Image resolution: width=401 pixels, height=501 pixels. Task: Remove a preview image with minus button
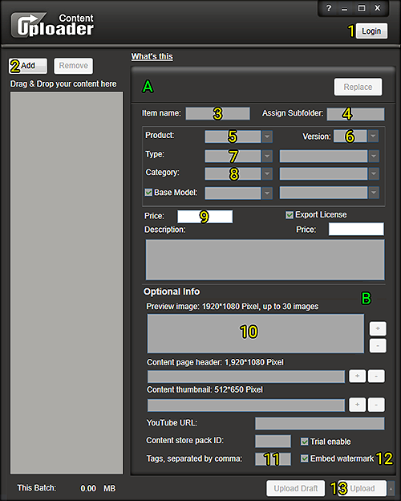(x=378, y=346)
